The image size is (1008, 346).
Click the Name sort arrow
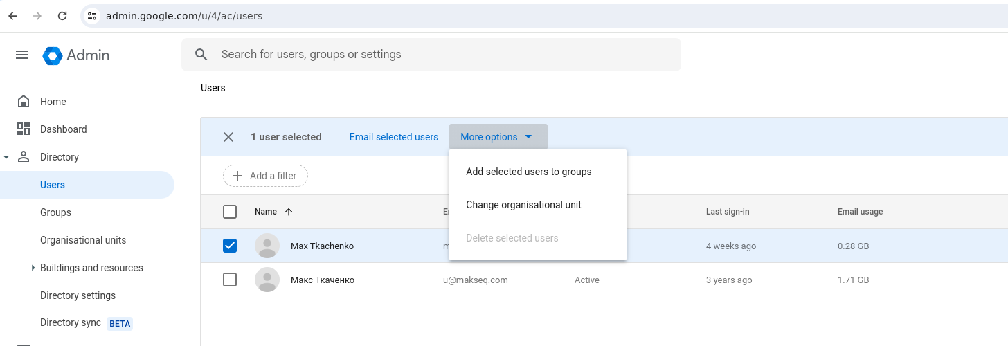click(289, 212)
